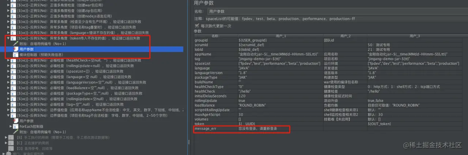Click the 名称 field containing 用户参数
The height and width of the screenshot is (155, 468).
point(337,12)
